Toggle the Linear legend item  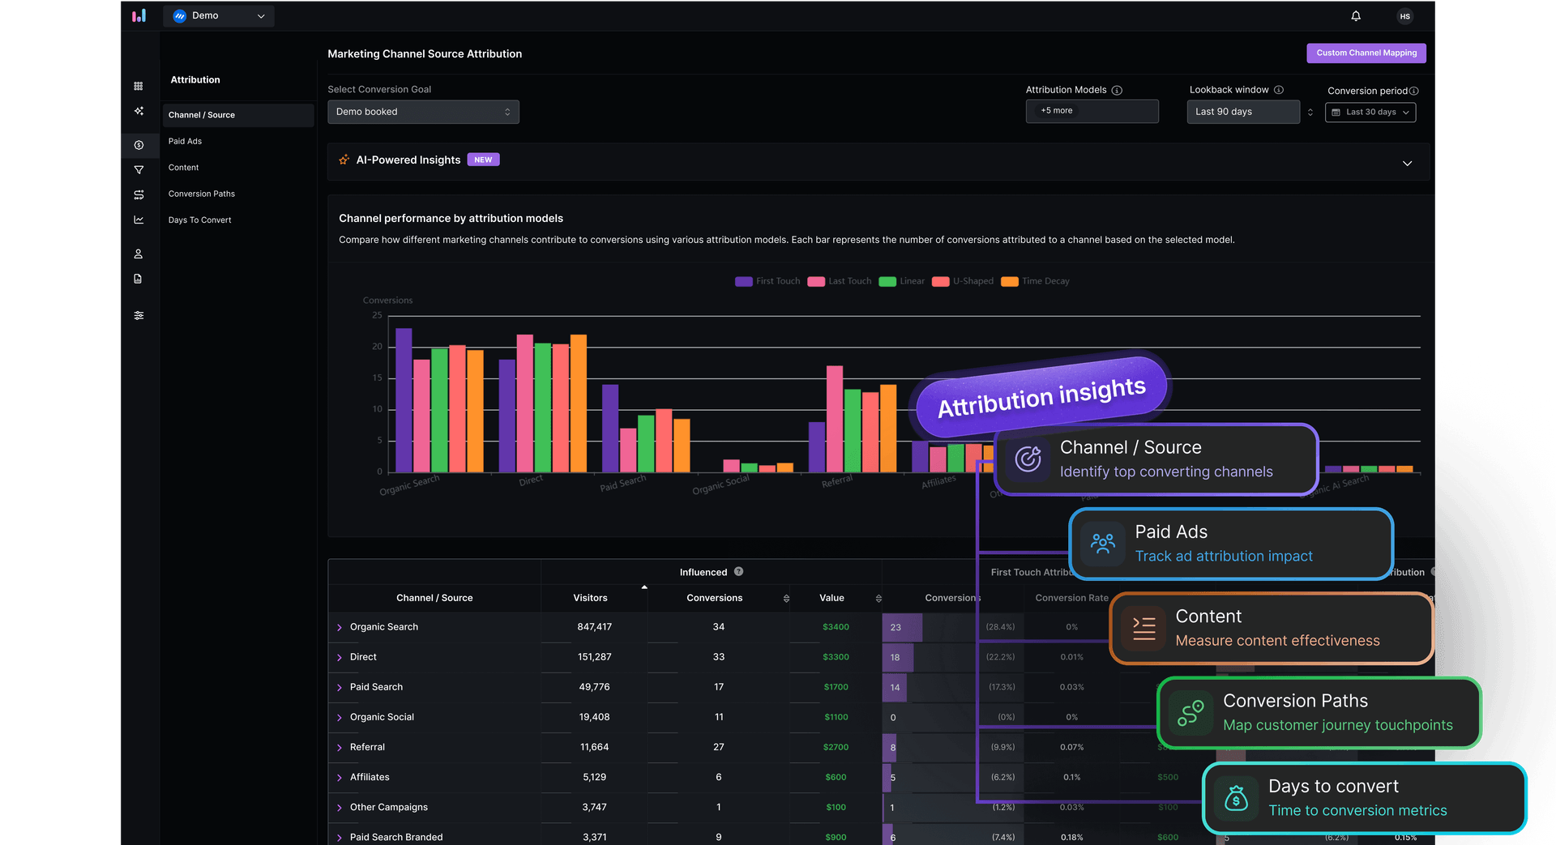point(901,281)
